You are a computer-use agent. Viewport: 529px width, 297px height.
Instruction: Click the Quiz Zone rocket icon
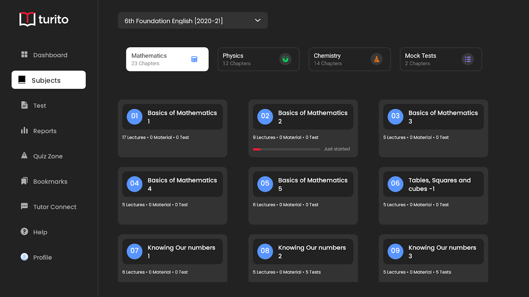[x=25, y=156]
